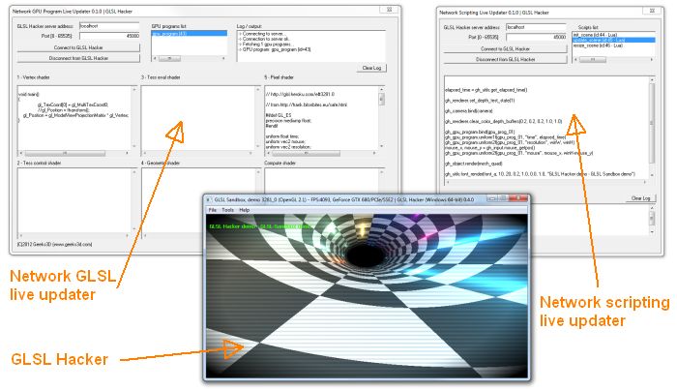Click scroll-right arrow of Vertex shader editor
Screen dimensions: 677x390
128,153
